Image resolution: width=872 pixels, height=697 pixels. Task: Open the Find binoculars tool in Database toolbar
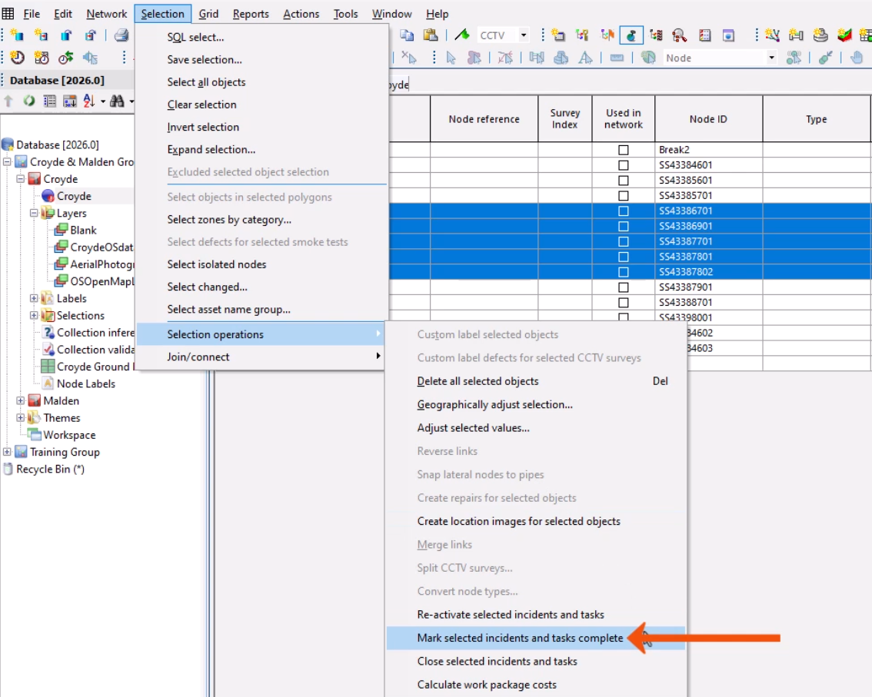[x=117, y=100]
